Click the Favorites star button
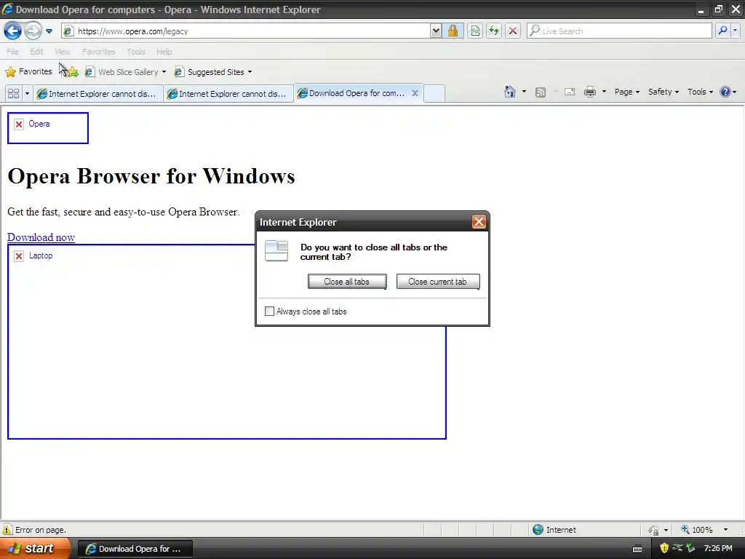 (28, 72)
